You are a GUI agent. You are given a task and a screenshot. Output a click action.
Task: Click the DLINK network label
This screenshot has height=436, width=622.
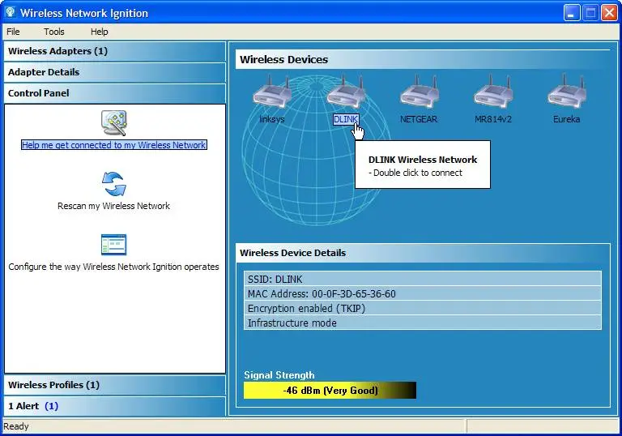346,119
